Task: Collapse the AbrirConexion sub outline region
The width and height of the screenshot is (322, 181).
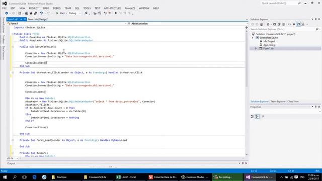Action: (13, 47)
